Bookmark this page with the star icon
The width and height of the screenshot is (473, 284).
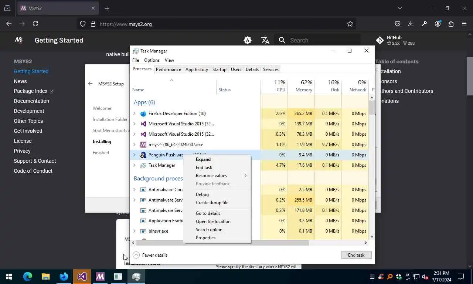point(350,24)
